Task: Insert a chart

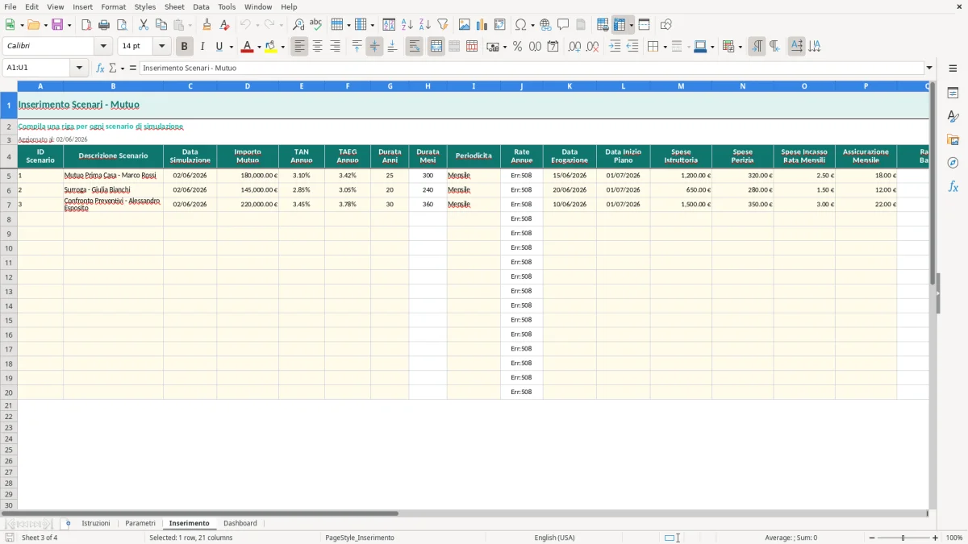Action: point(482,25)
